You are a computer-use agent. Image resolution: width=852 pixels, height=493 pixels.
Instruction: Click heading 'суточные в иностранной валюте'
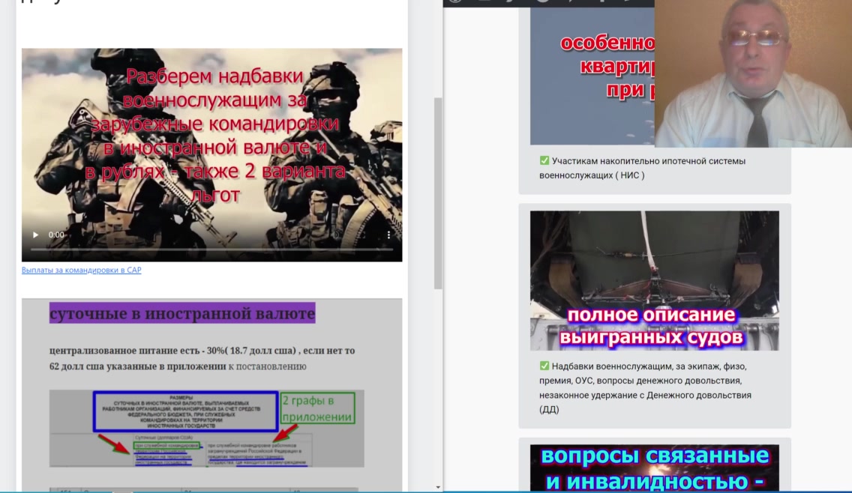[182, 313]
